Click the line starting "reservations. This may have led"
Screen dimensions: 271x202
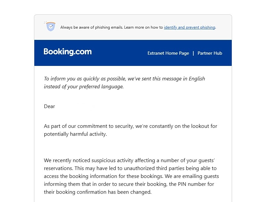[x=130, y=168]
